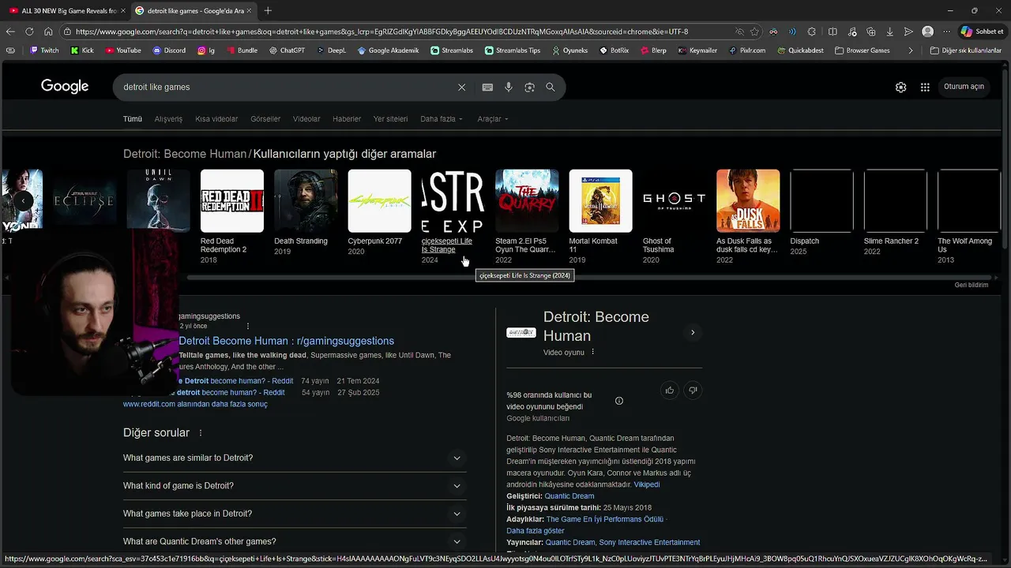1011x568 pixels.
Task: Open the DeepL bookmark
Action: tap(332, 50)
